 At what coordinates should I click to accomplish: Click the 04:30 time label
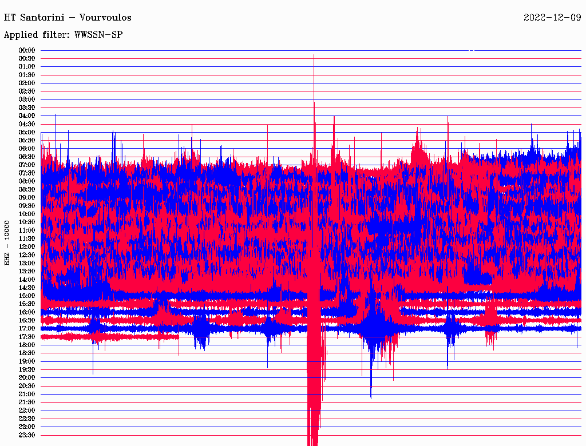coord(27,124)
